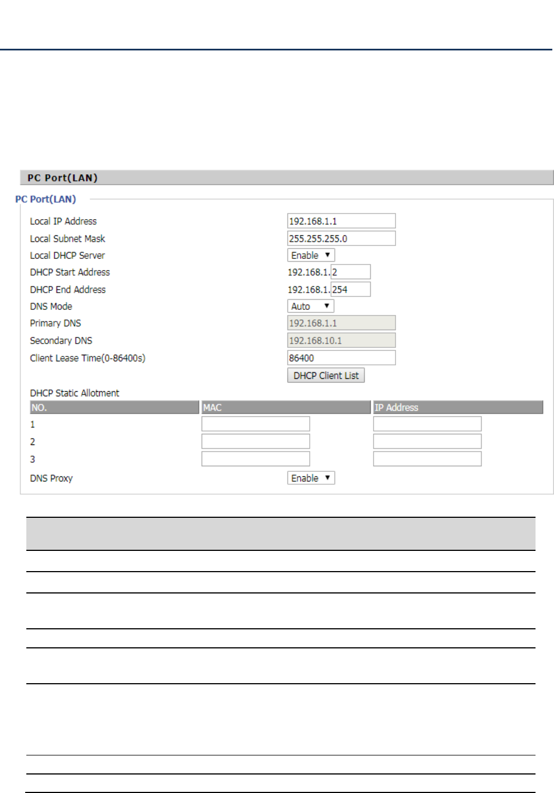
Task: Click the Local Subnet Mask field
Action: point(341,238)
